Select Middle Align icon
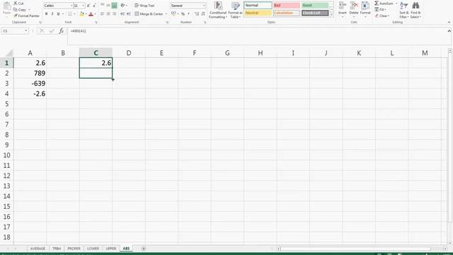This screenshot has height=255, width=453. click(x=108, y=5)
